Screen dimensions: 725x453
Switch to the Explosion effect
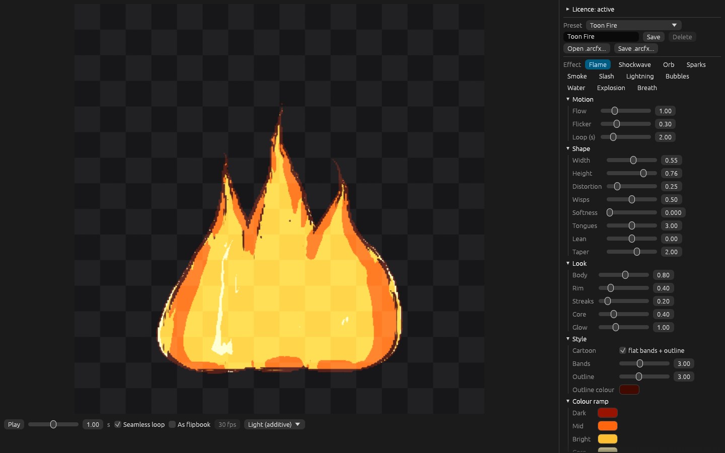[611, 88]
